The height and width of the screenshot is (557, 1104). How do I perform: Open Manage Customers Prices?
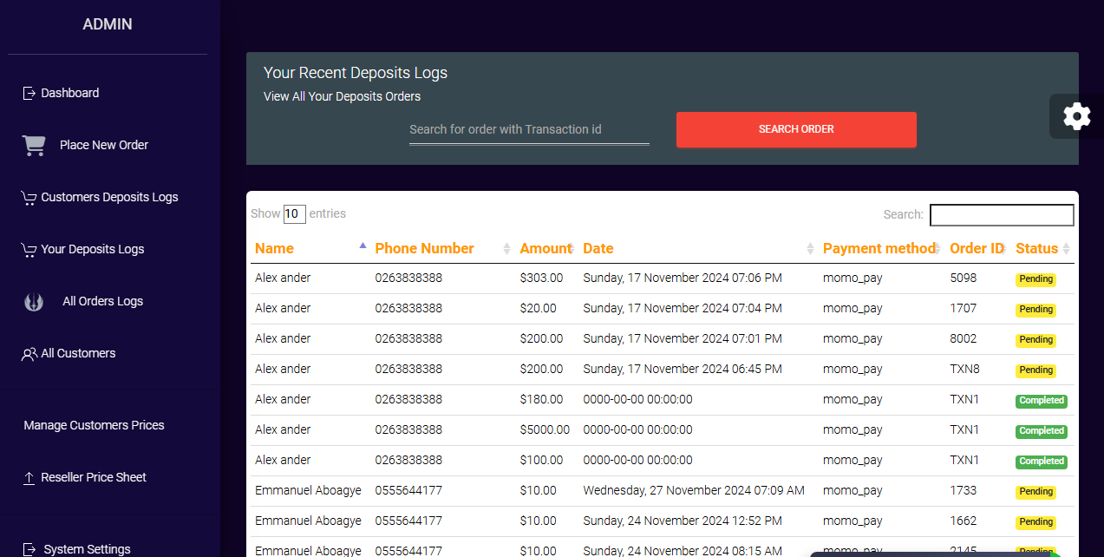[94, 425]
